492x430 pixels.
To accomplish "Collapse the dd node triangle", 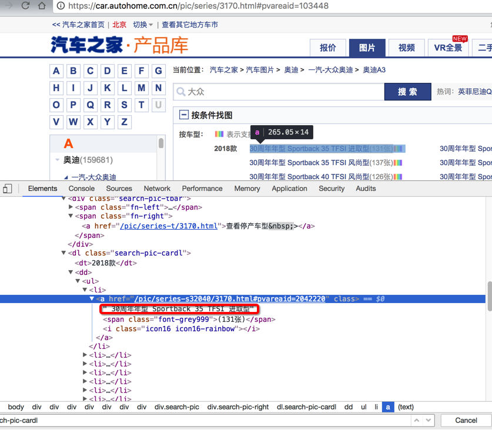I will coord(71,272).
